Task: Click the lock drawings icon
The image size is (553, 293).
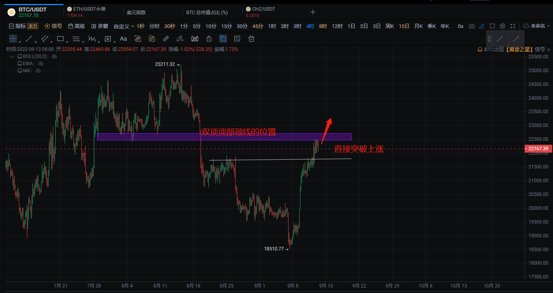Action: click(x=209, y=39)
